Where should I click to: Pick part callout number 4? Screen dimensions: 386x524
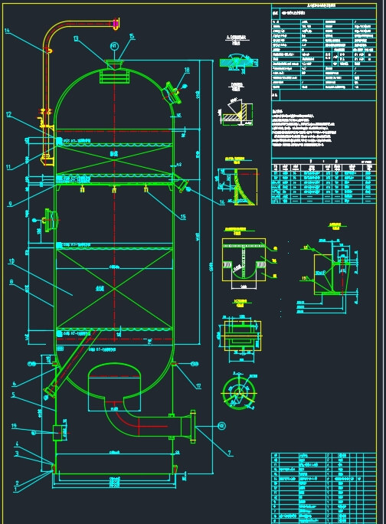pos(17,444)
